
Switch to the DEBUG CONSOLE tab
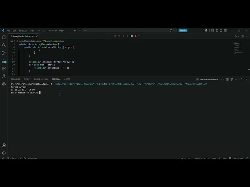[41, 79]
